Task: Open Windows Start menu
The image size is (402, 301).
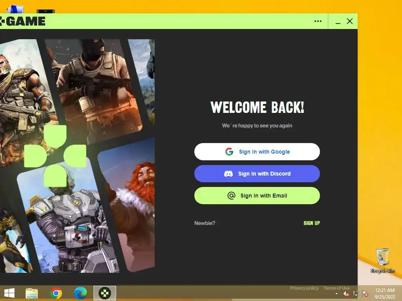Action: tap(9, 293)
